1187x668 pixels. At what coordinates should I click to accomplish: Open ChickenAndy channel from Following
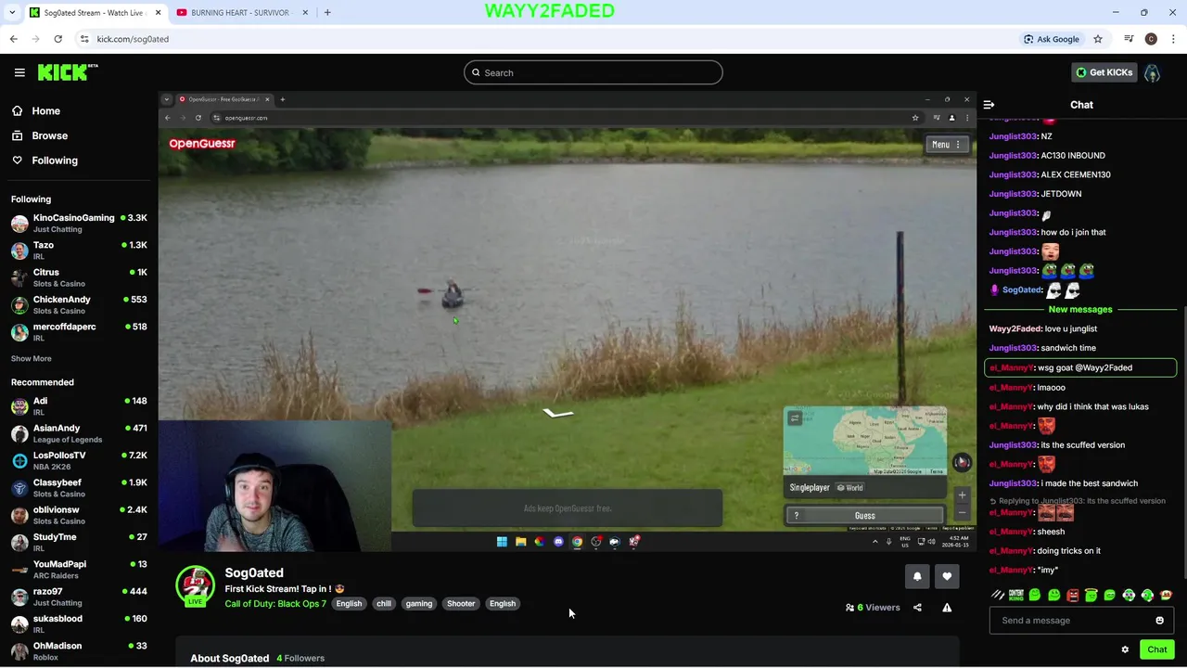click(79, 305)
